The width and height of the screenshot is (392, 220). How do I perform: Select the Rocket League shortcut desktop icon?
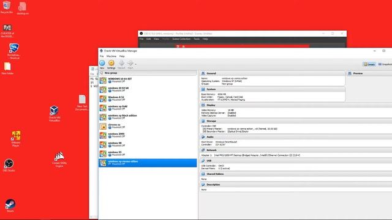pos(13,51)
